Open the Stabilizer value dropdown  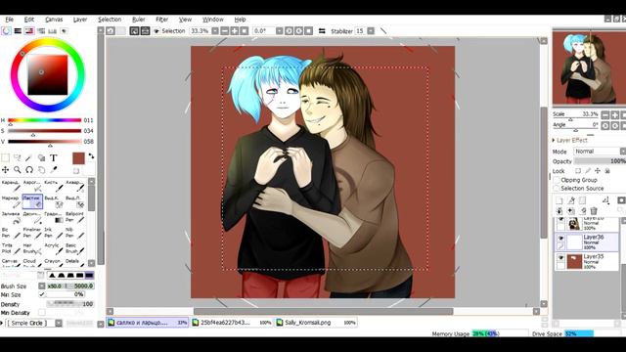point(371,30)
